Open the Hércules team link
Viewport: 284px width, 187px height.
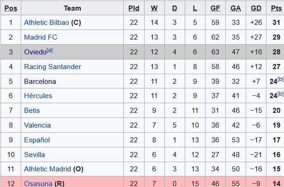[38, 96]
